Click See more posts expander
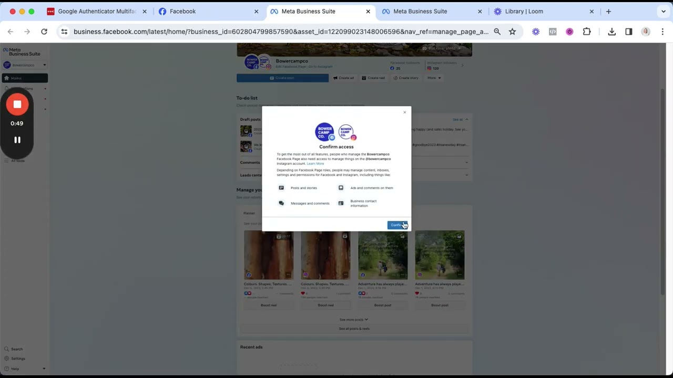The height and width of the screenshot is (378, 673). coord(354,320)
